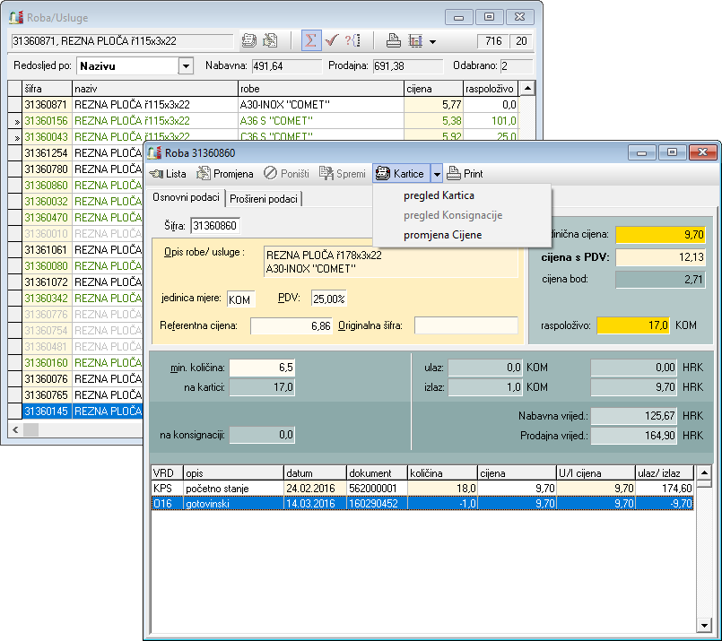722x641 pixels.
Task: Open the export icon dropdown arrow
Action: tap(432, 42)
